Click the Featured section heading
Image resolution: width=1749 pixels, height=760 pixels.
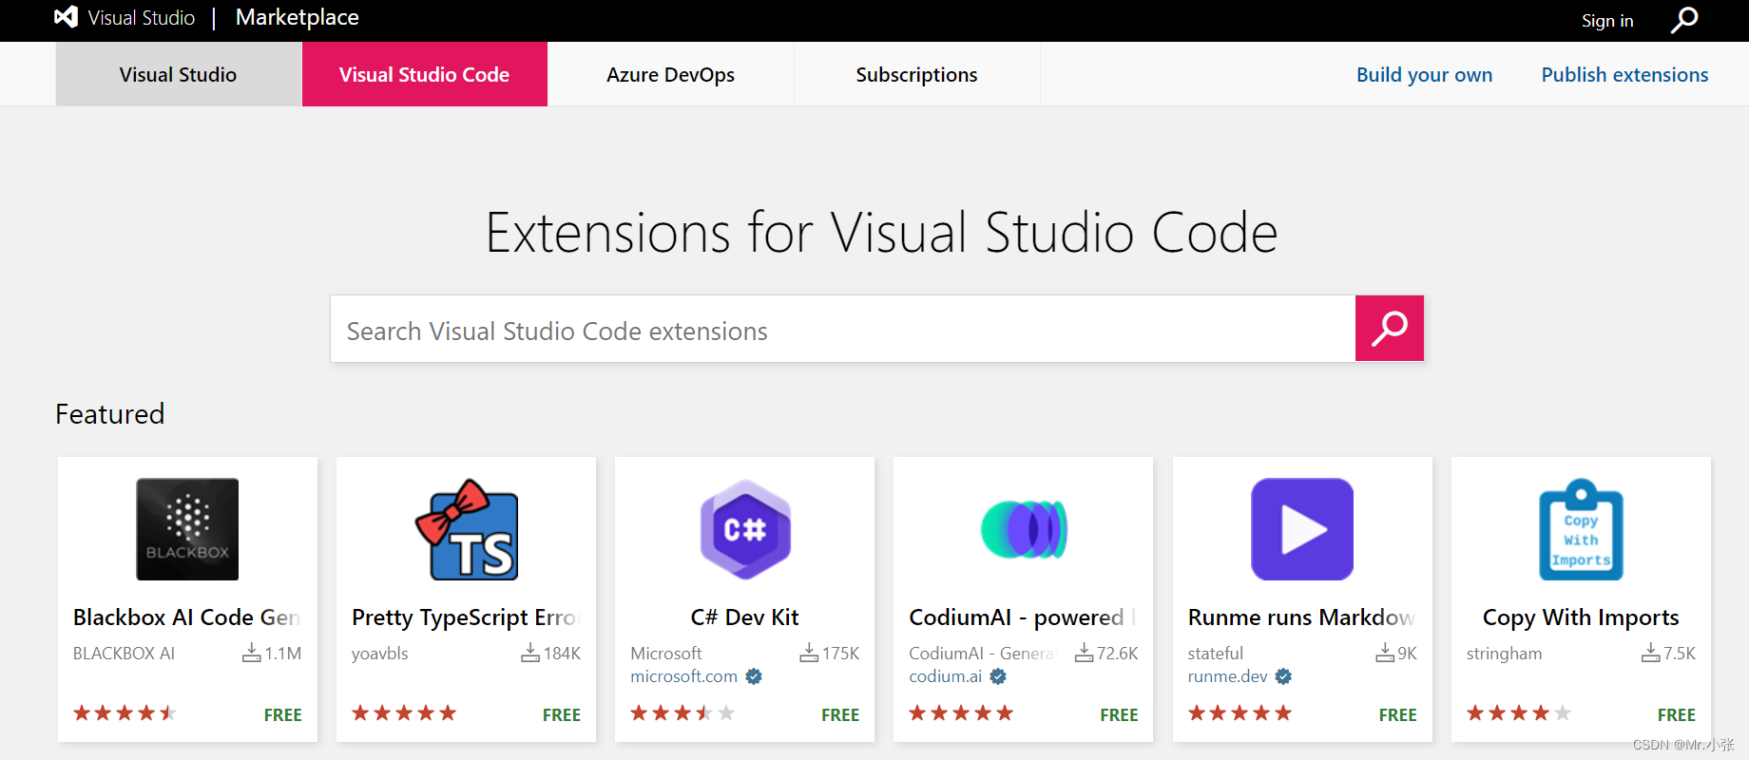(x=110, y=414)
